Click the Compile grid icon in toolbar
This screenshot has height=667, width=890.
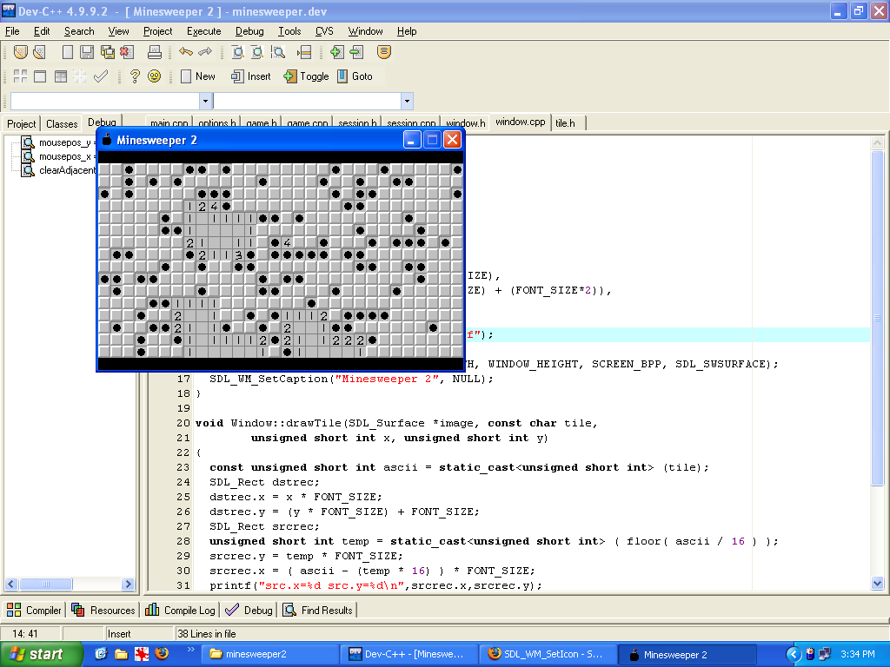(20, 76)
